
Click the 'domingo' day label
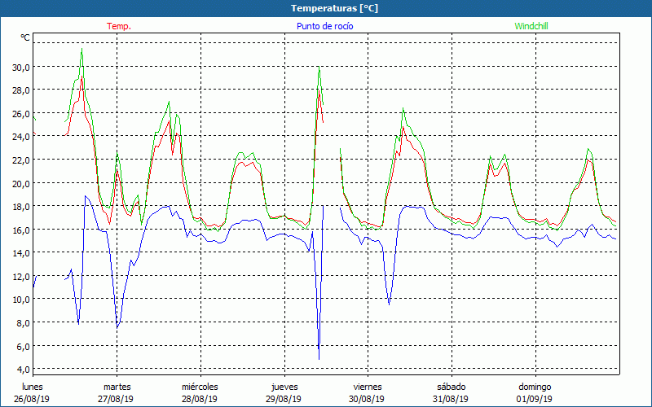tap(535, 387)
